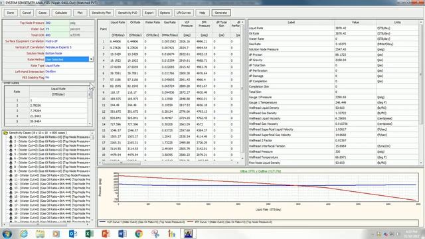
Task: Select sensitivity case 1 drop icon
Action: coord(11,137)
